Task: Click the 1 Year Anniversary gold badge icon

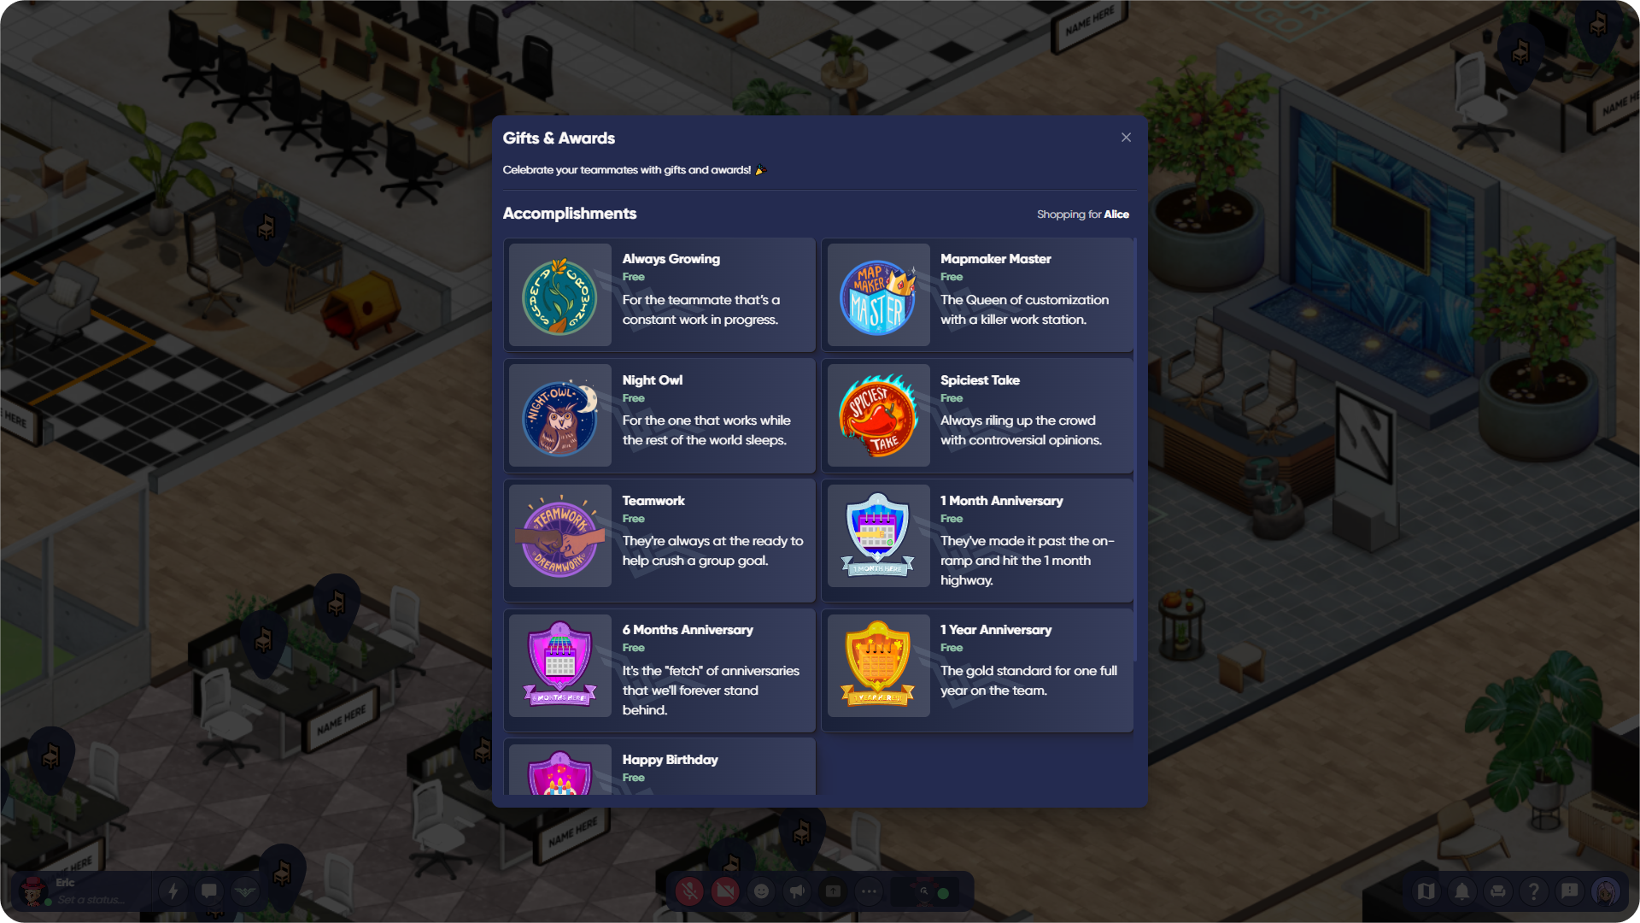Action: click(x=877, y=666)
